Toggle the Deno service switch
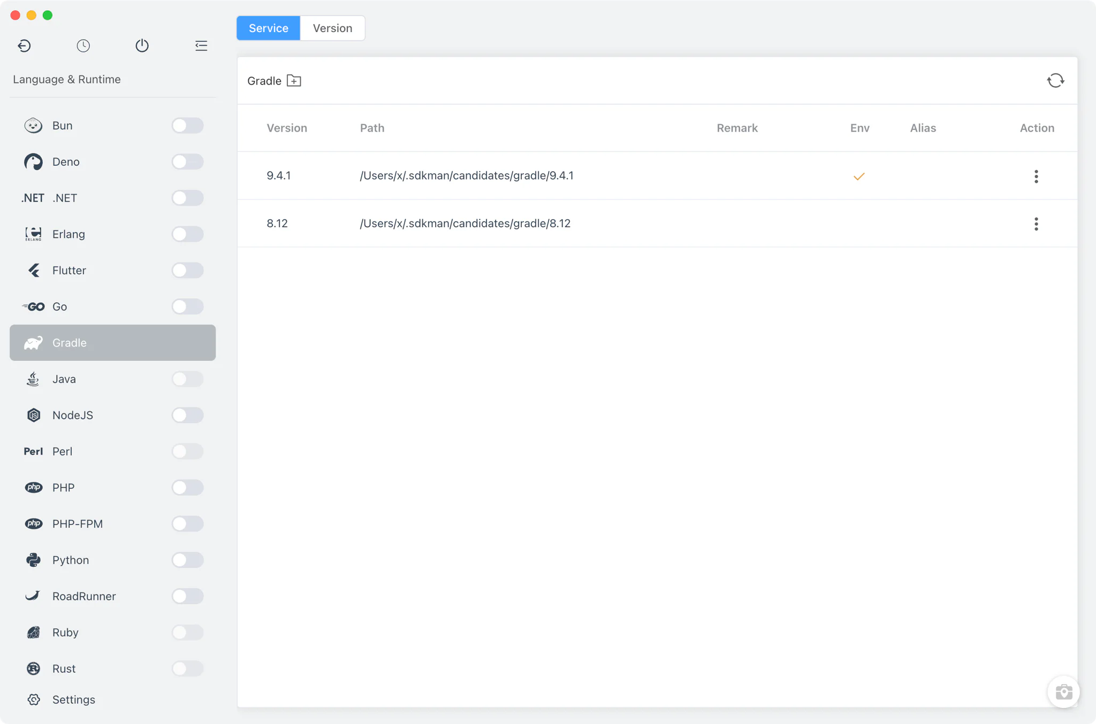Screen dimensions: 1096x724 (187, 161)
